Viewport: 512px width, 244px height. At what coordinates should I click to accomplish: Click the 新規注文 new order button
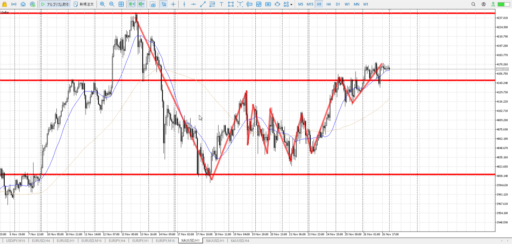[x=84, y=4]
